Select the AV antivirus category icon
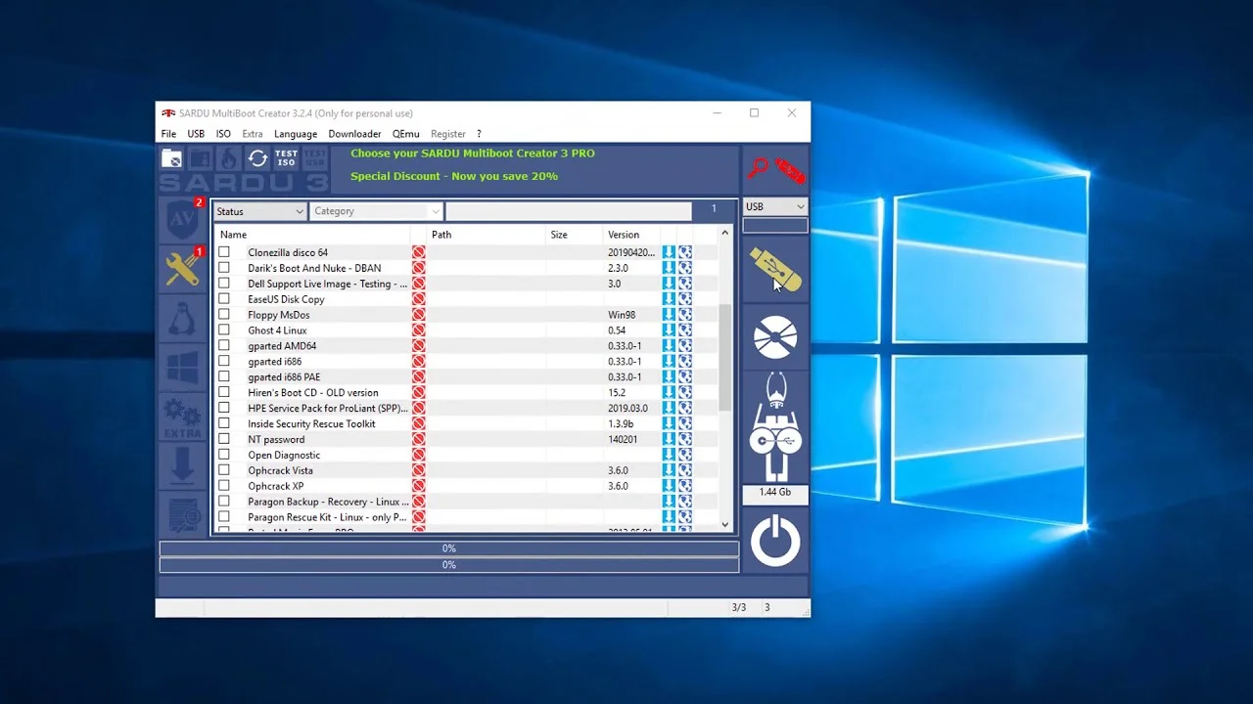Image resolution: width=1253 pixels, height=704 pixels. [x=182, y=219]
